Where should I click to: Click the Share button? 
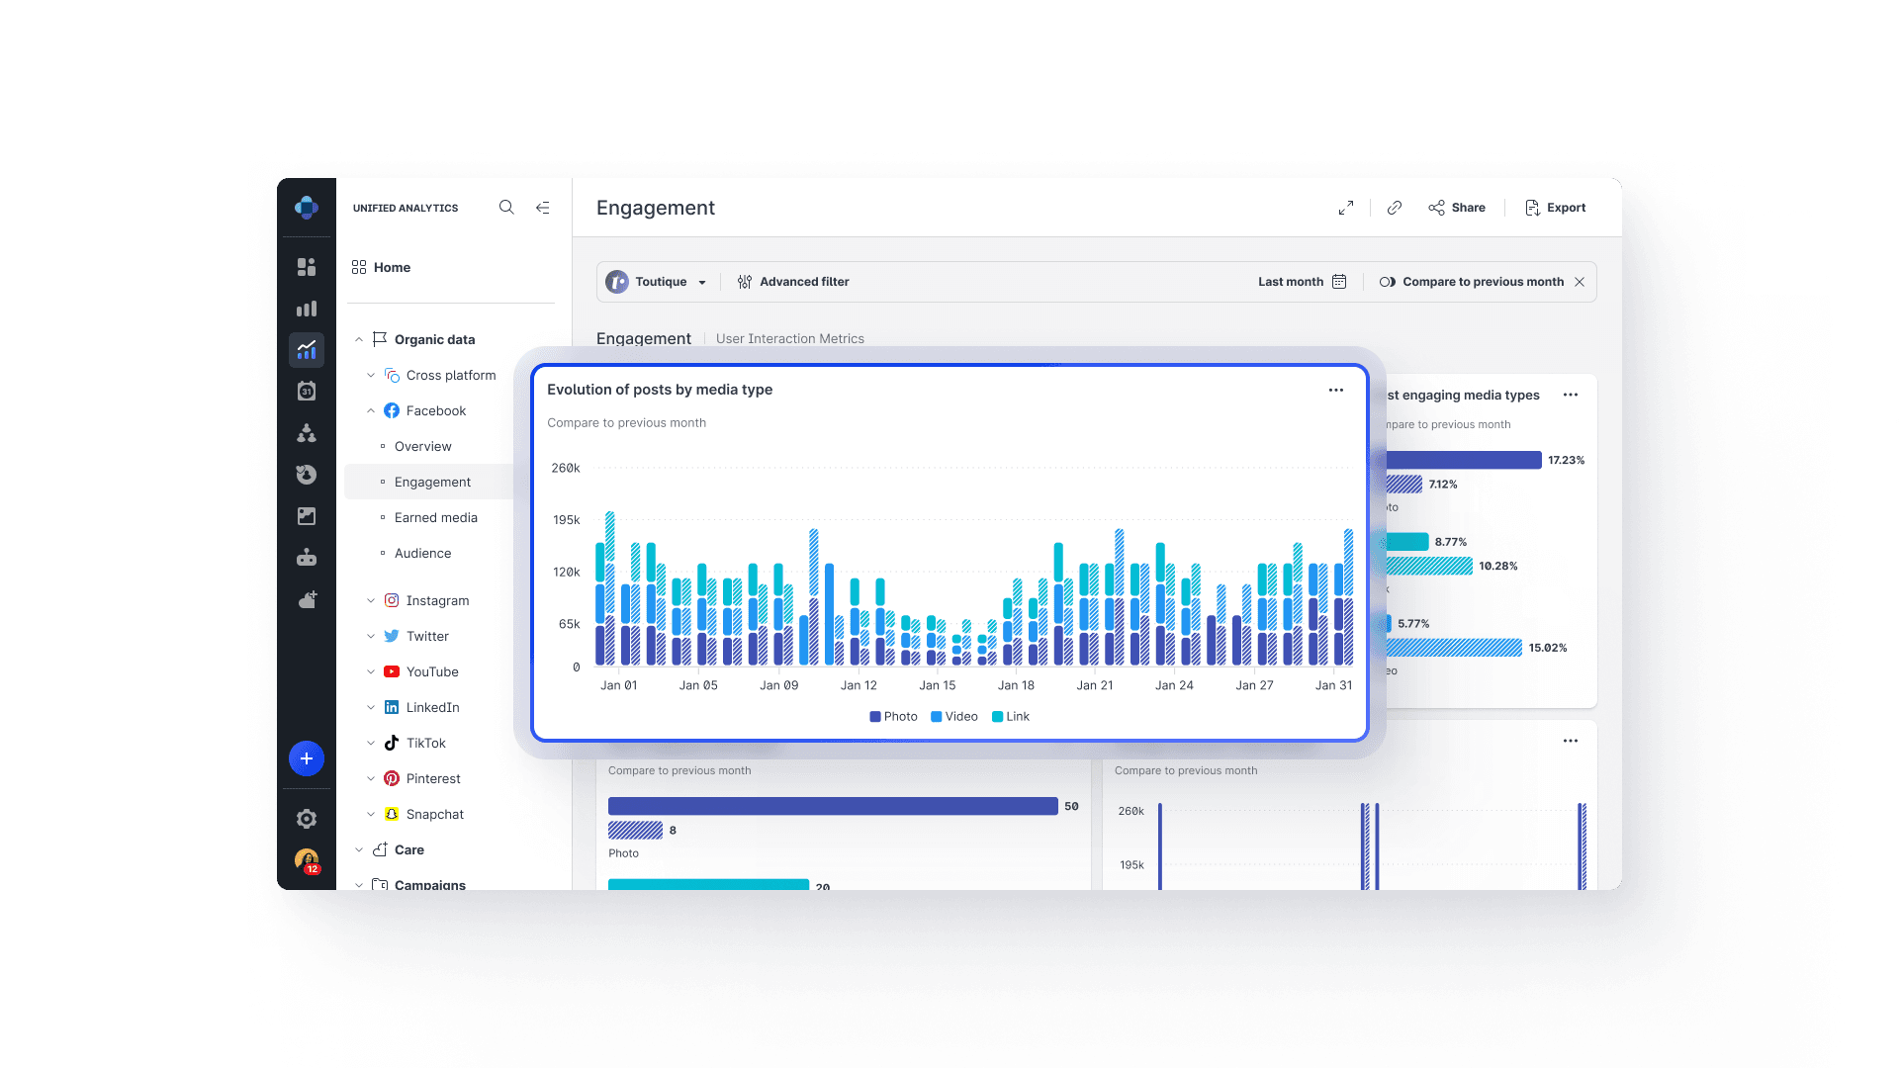1457,208
